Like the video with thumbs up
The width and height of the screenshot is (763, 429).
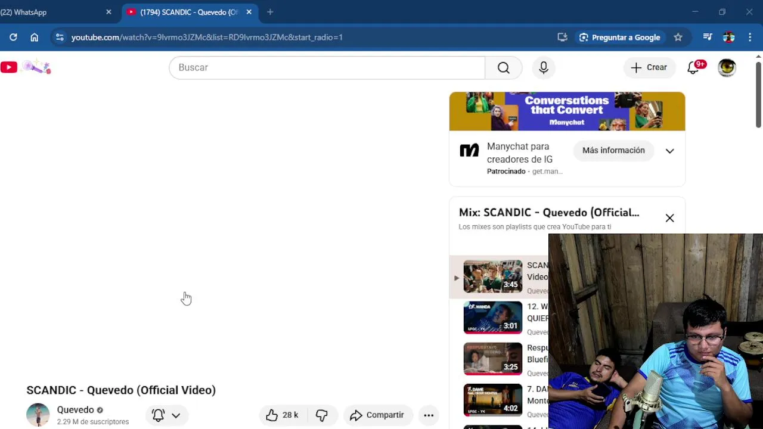[281, 415]
